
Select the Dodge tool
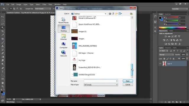coord(3,64)
